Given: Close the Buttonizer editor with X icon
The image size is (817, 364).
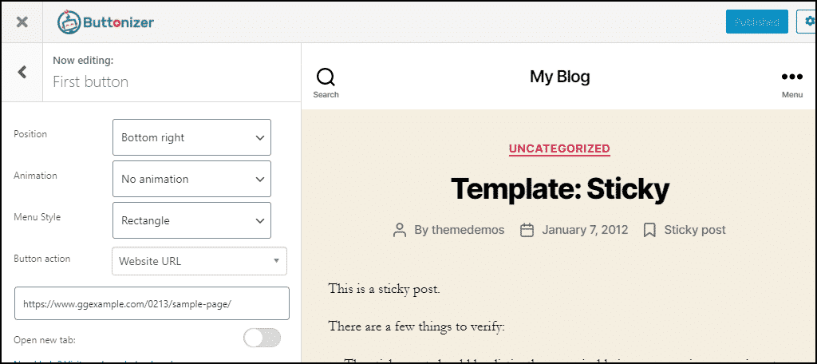Looking at the screenshot, I should [x=22, y=22].
